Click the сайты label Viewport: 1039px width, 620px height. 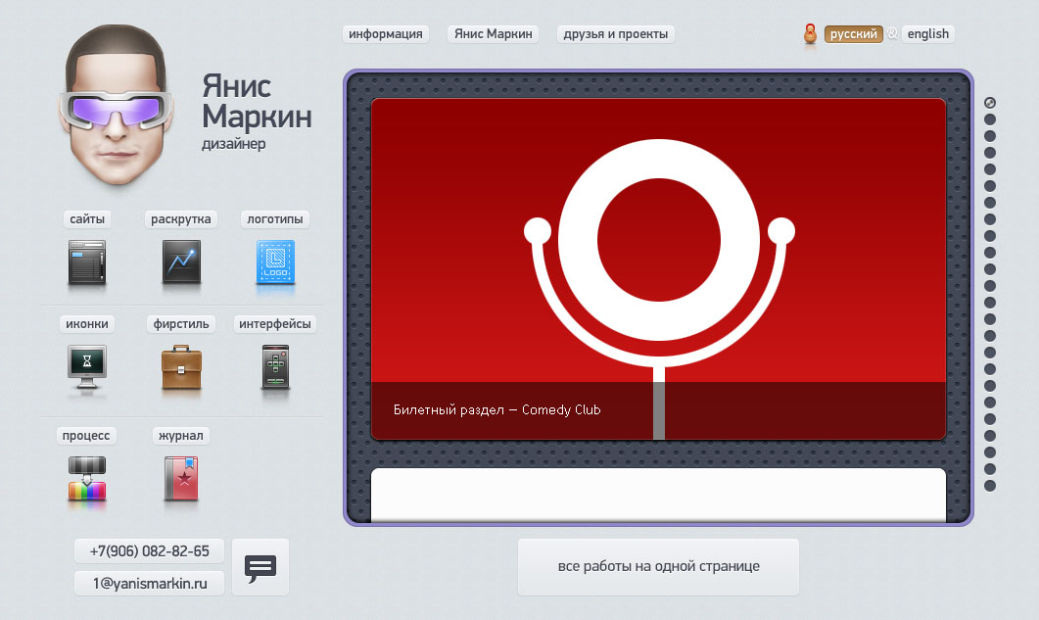tap(87, 218)
